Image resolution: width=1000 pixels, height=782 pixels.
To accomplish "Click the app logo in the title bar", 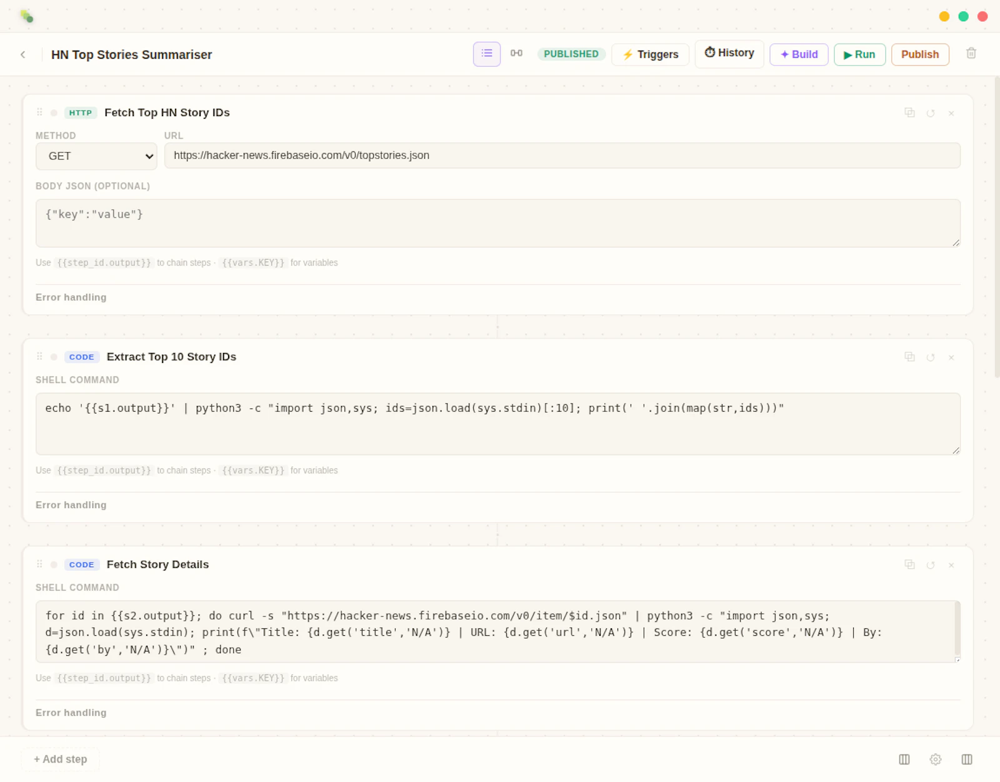I will pos(26,16).
